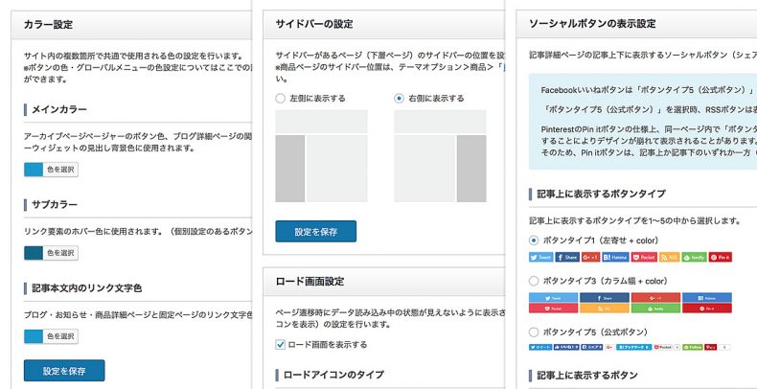Choose ボタンタイプ3 (カラム幅 + color) radio
The height and width of the screenshot is (389, 757).
tap(535, 281)
